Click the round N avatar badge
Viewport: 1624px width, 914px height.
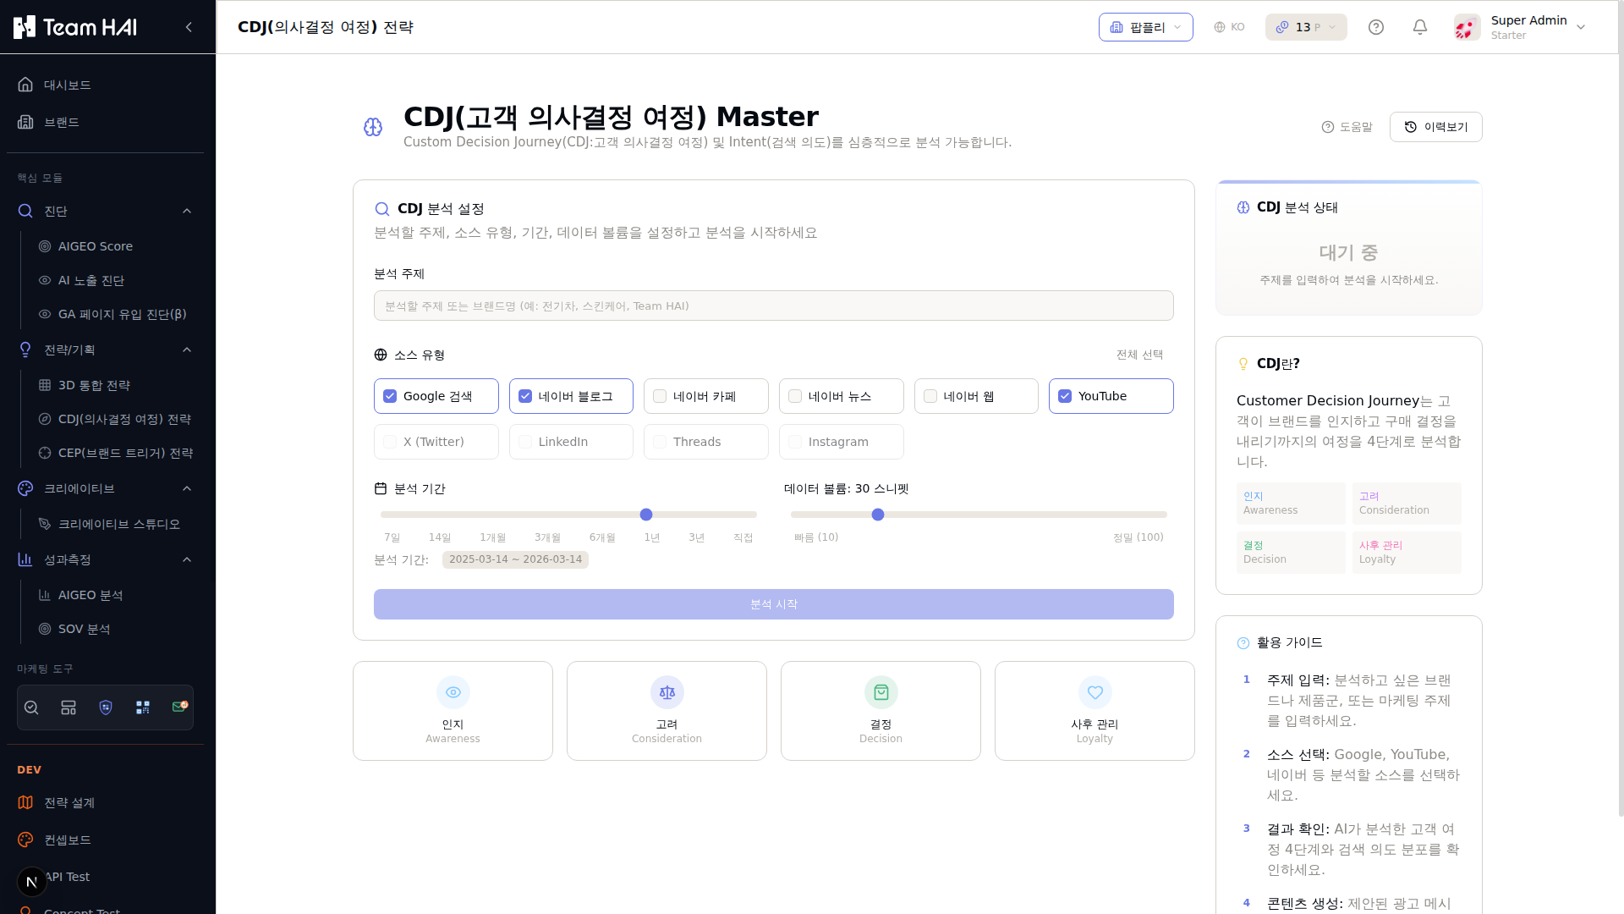[x=32, y=882]
